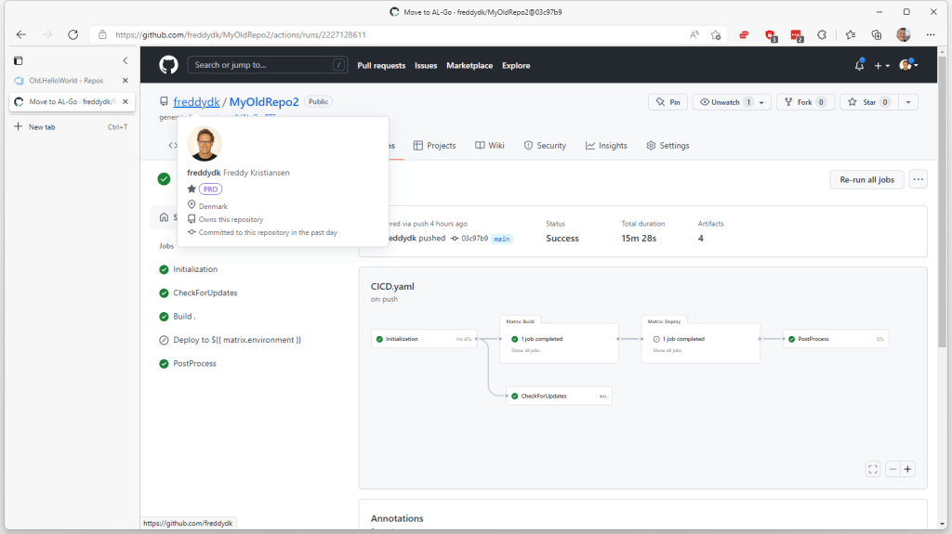The height and width of the screenshot is (534, 952).
Task: Pin the repository
Action: click(668, 102)
